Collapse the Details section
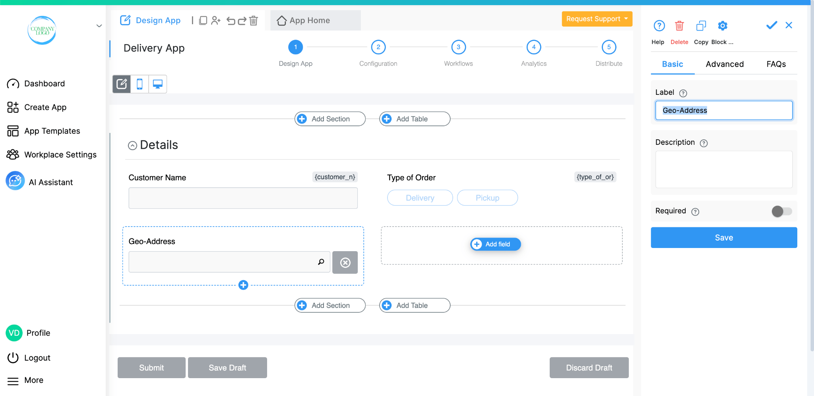 (x=132, y=146)
